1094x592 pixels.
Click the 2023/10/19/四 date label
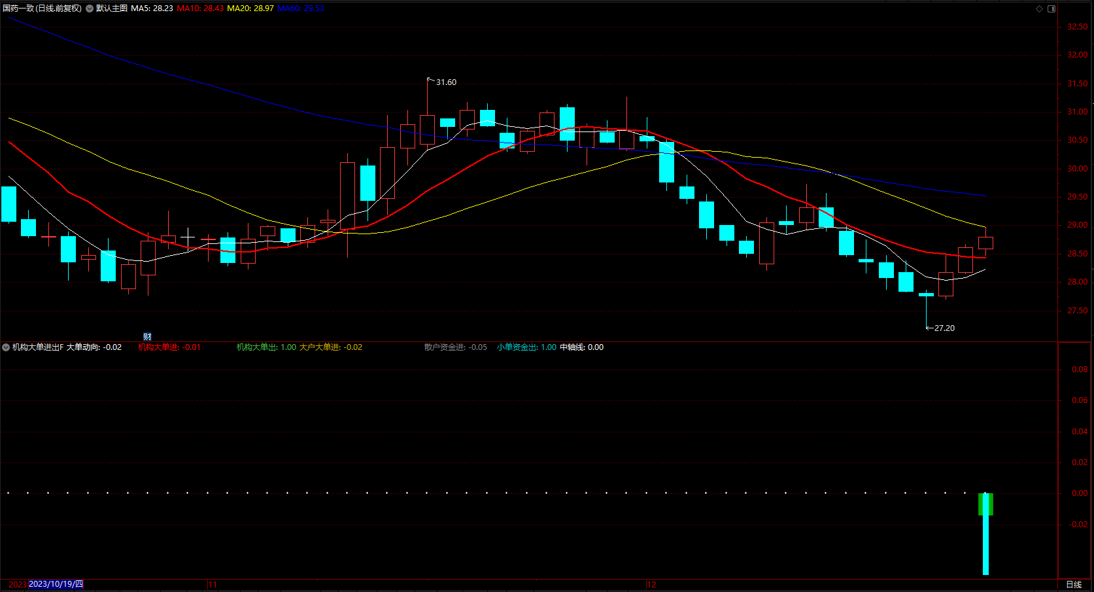[x=56, y=584]
